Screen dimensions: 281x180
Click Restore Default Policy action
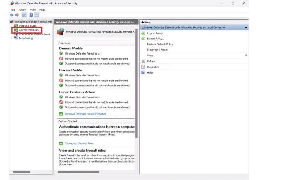[160, 44]
